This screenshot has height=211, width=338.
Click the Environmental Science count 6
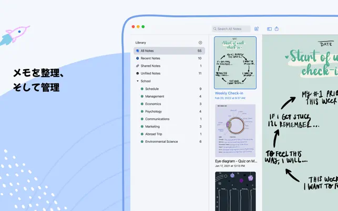[x=200, y=142]
